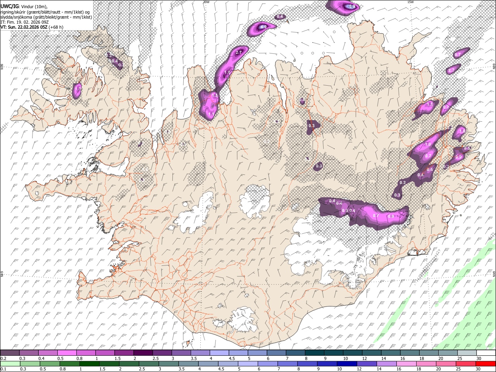Select upper legend swatch starting at 0.2
496x372 pixels.
(10, 353)
